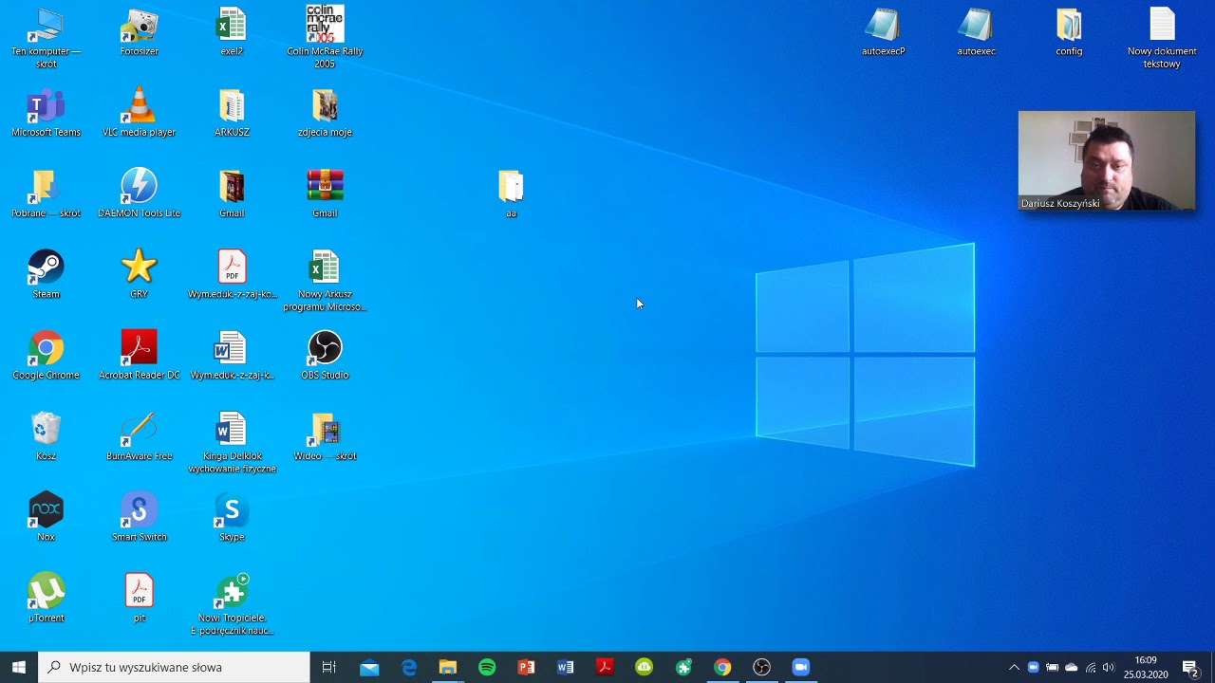Screen dimensions: 1215x683
Task: Click the Wpisz tu wyszukiwane słowa search box
Action: [175, 667]
